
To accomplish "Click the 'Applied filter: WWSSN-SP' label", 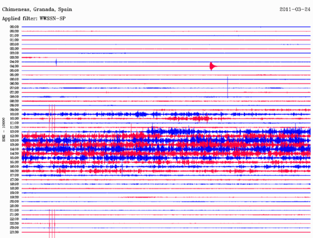I will pos(34,18).
